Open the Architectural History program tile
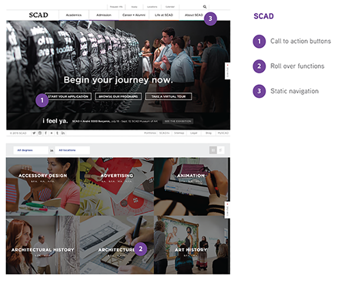This screenshot has width=346, height=282. (43, 245)
